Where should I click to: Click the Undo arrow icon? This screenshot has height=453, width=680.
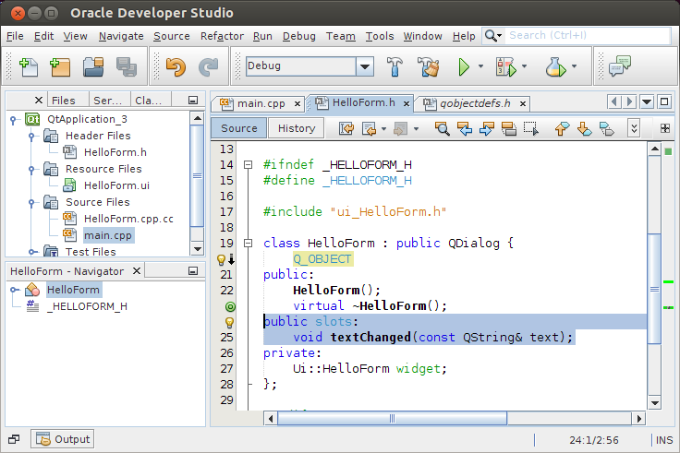point(176,66)
